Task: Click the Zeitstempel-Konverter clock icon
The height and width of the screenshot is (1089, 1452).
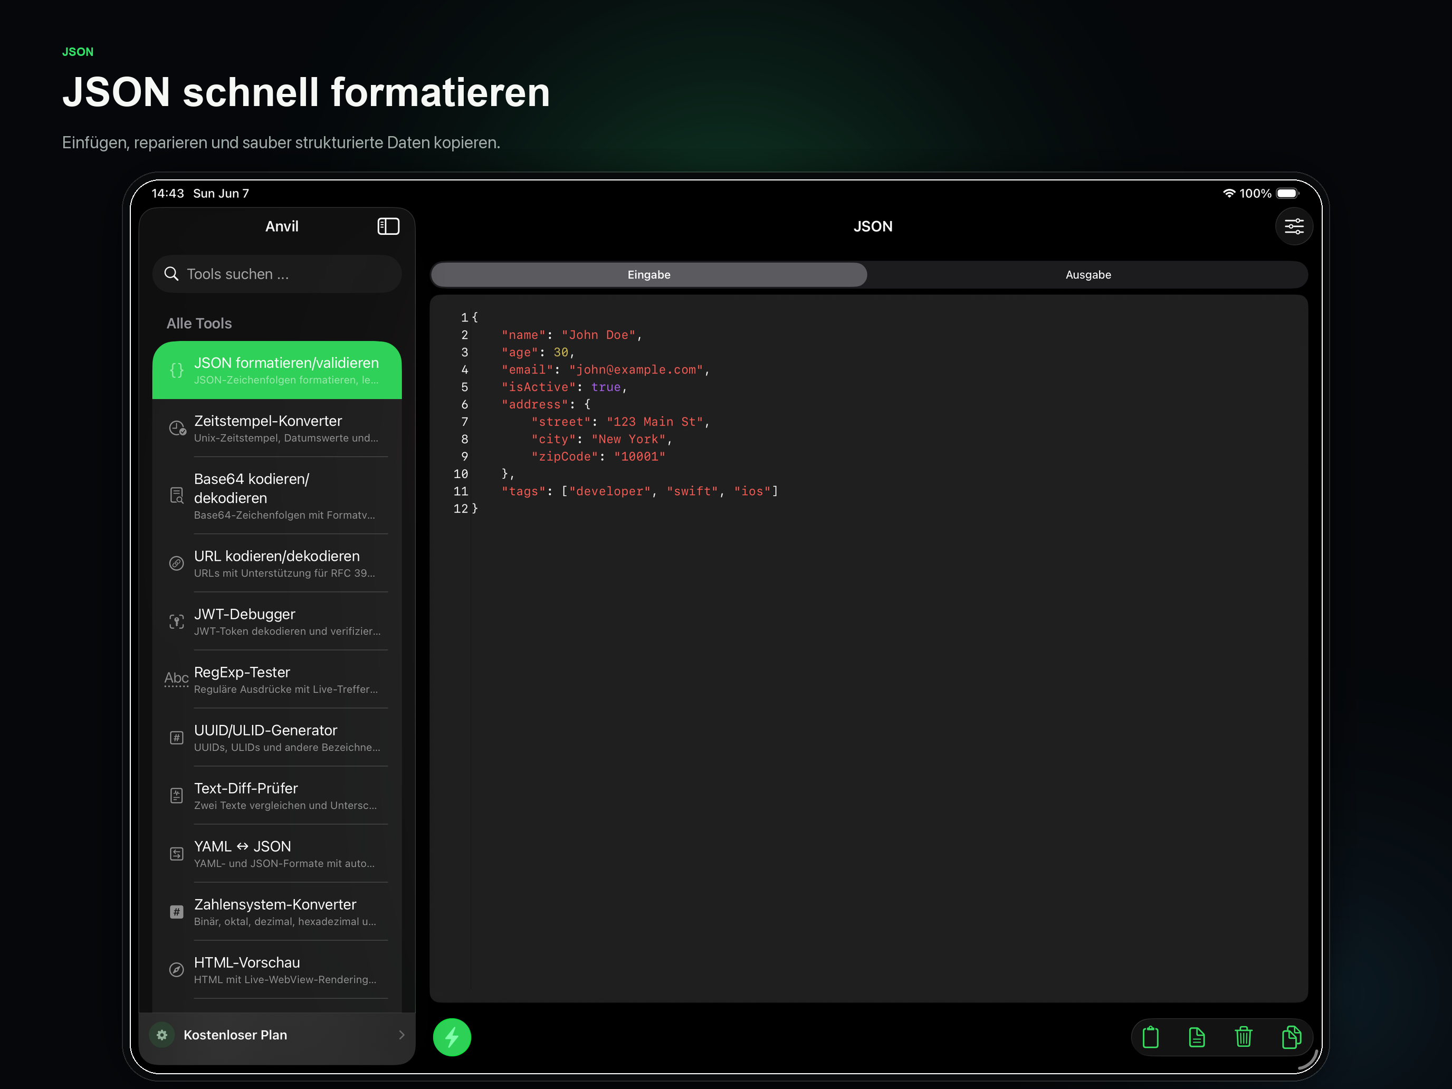Action: point(177,428)
